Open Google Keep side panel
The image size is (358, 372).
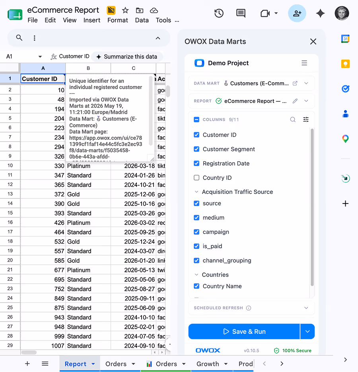[345, 64]
